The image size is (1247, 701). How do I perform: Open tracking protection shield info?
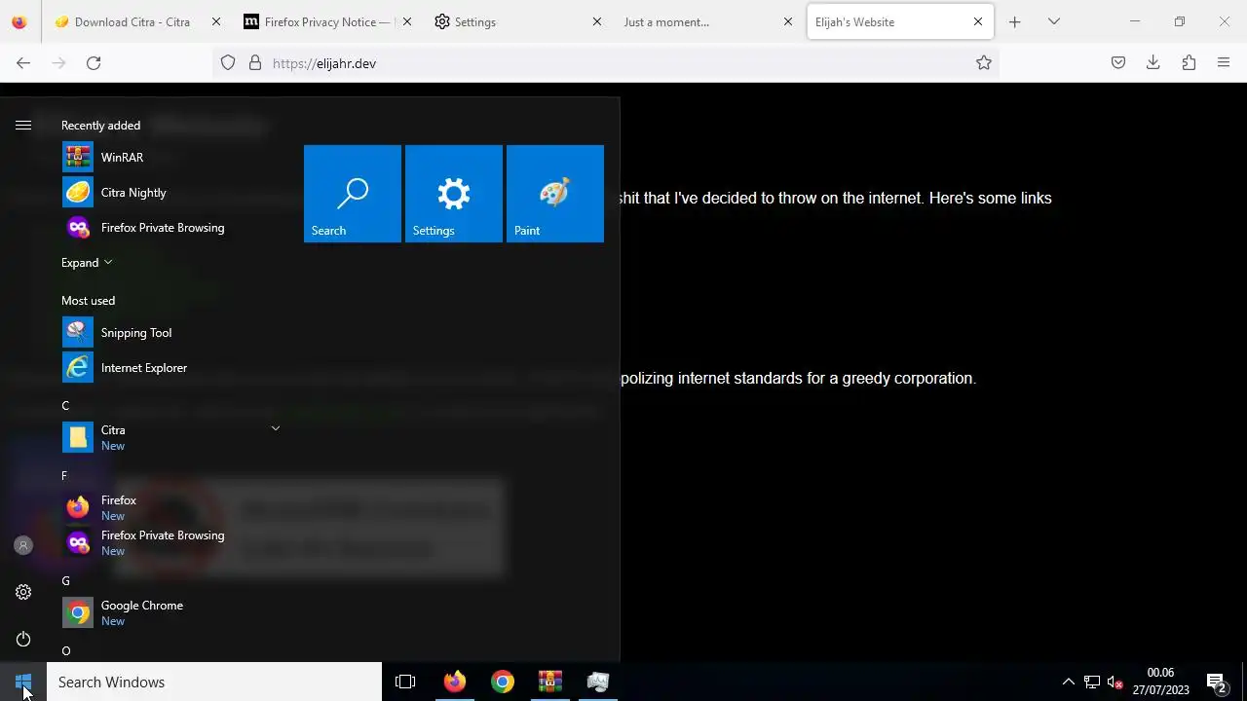tap(228, 63)
